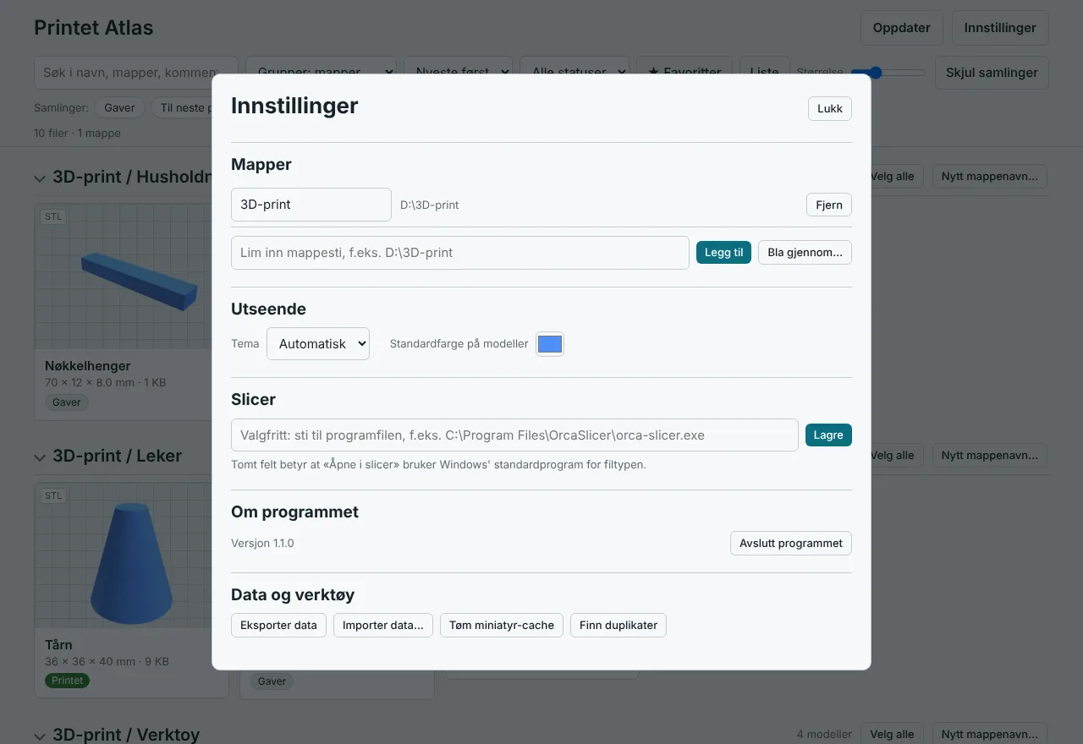Click Tøm miniatyr-cache button

pos(502,626)
